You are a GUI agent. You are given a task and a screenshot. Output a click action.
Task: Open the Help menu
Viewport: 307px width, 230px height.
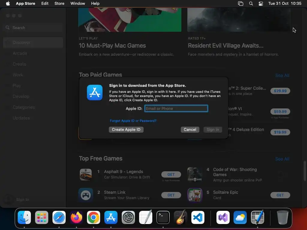95,3
